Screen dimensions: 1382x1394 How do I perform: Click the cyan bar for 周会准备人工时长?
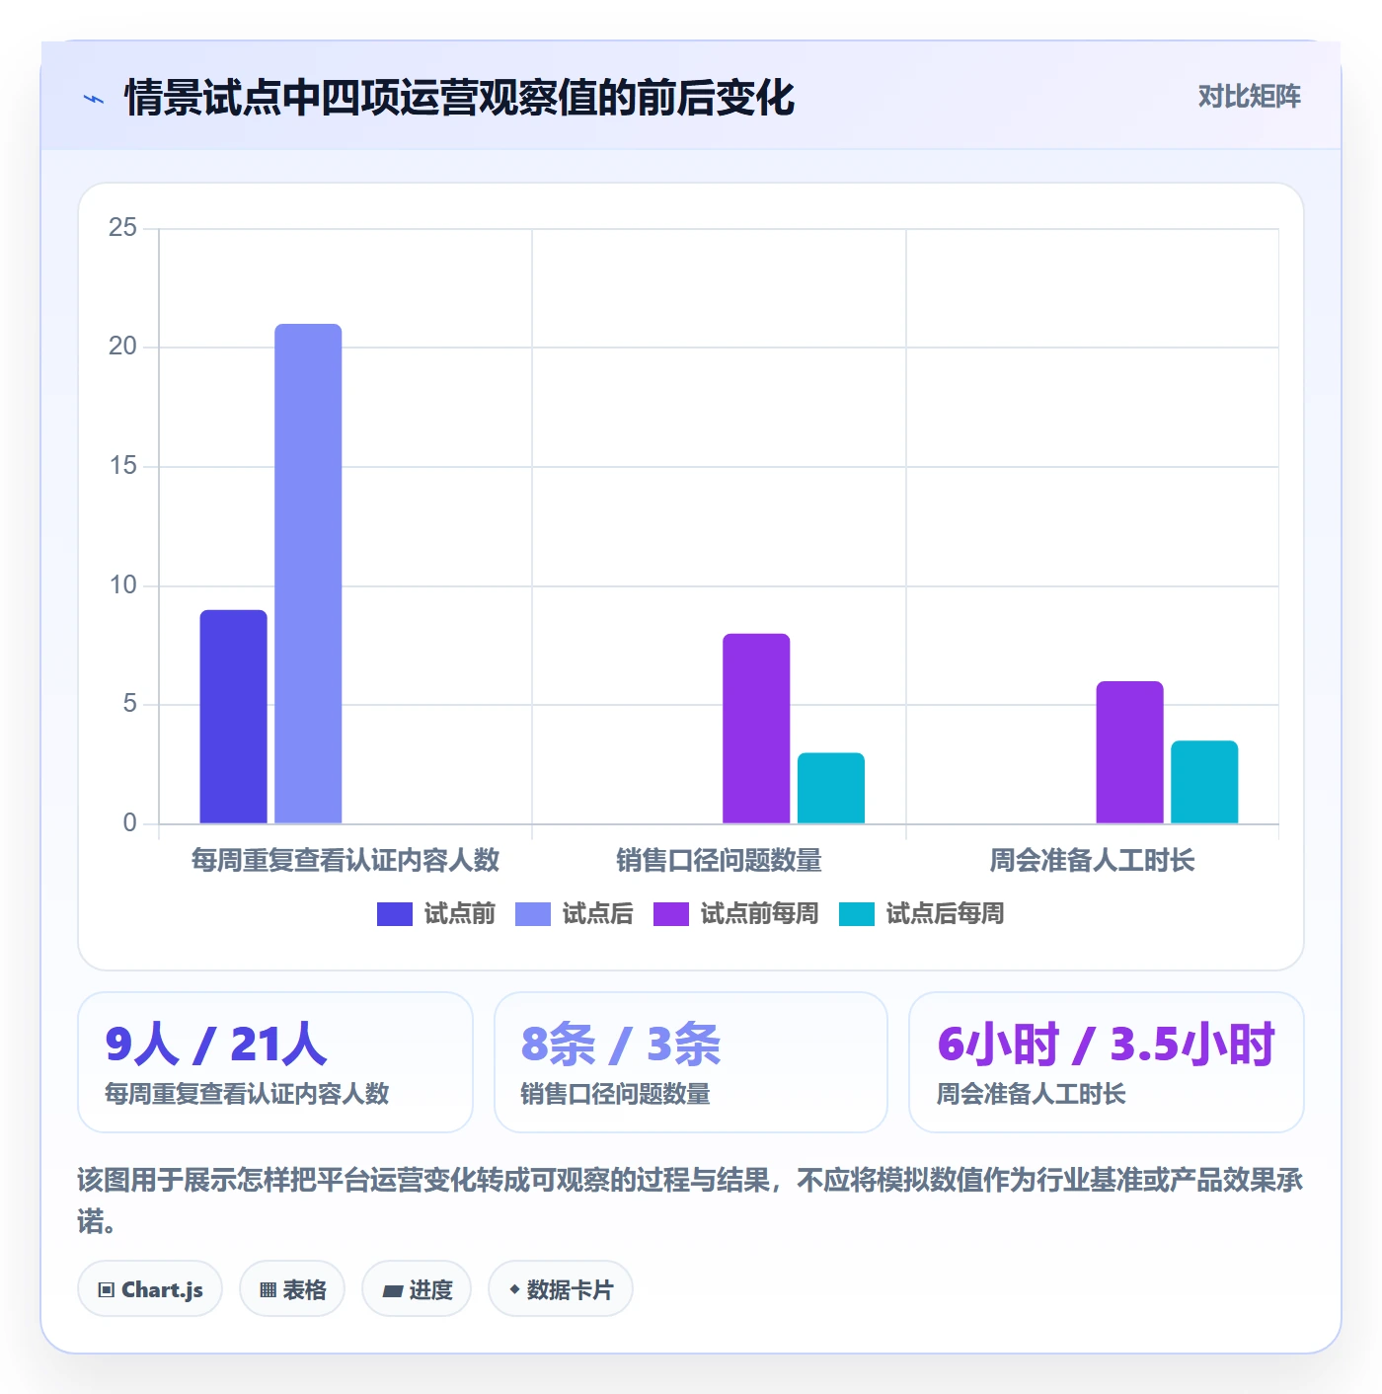1204,782
